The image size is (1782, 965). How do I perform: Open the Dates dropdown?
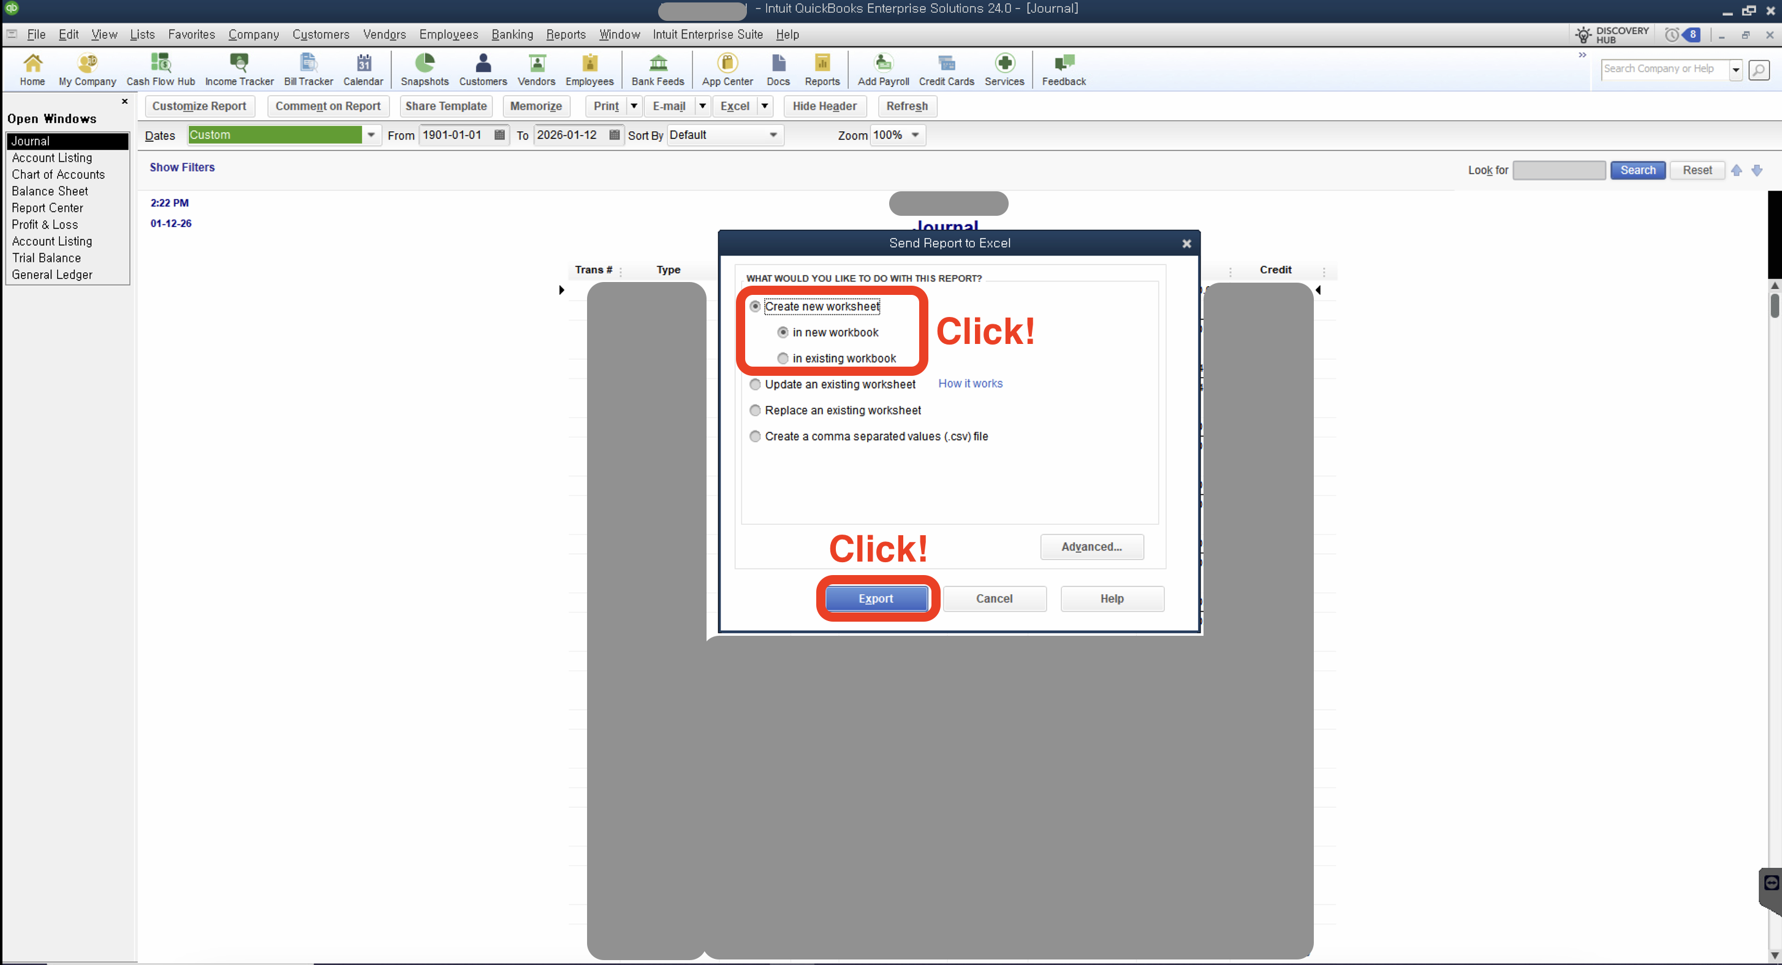click(371, 135)
